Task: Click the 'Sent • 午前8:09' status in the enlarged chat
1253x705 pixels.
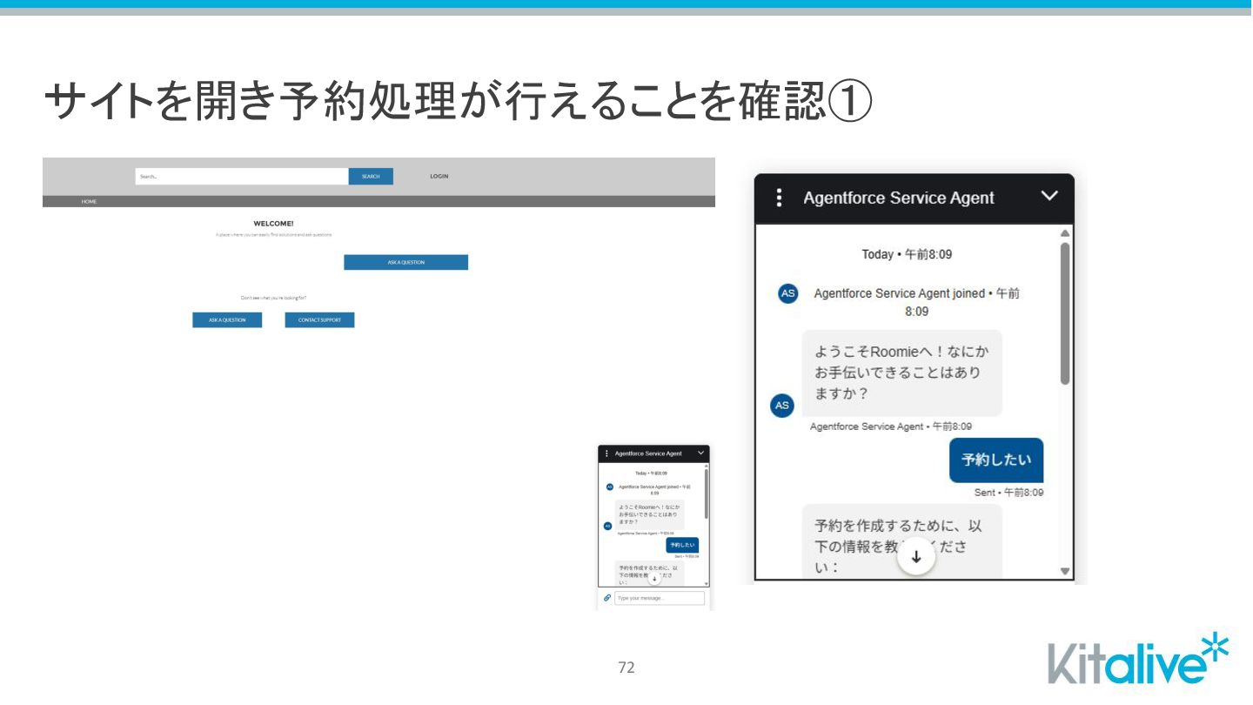Action: tap(1008, 493)
